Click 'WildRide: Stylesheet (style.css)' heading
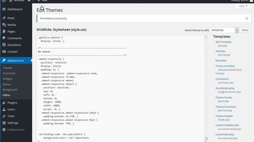 (62, 30)
